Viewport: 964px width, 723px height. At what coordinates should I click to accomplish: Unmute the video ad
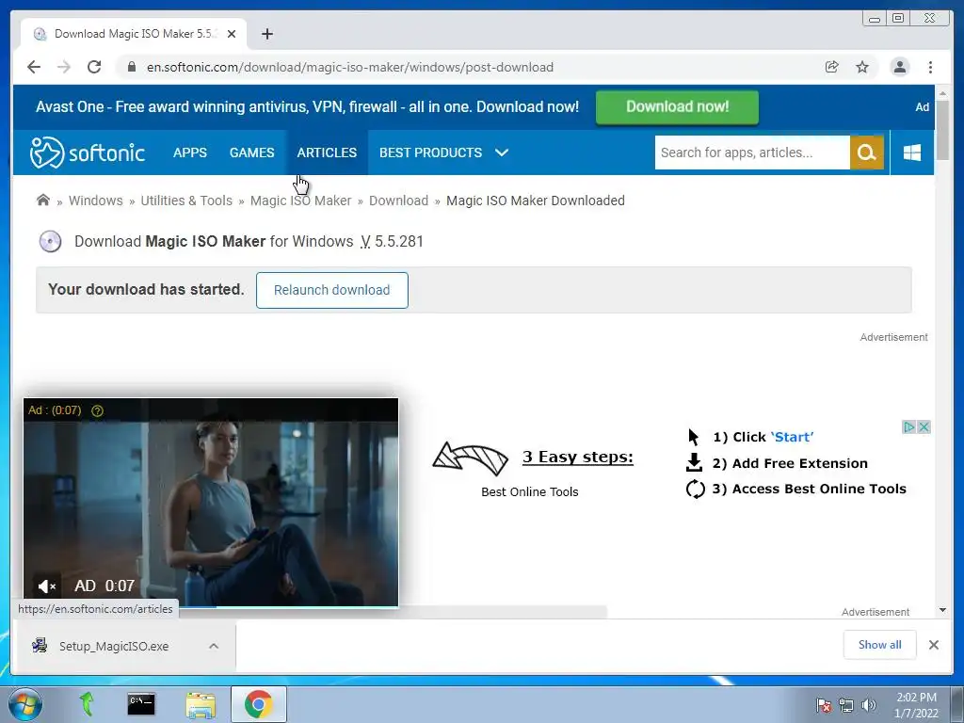(47, 586)
